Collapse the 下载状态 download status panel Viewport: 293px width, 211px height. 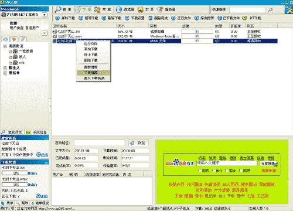click(x=47, y=162)
